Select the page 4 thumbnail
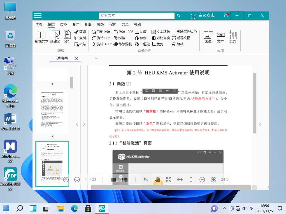This screenshot has width=286, height=214. tap(52, 164)
